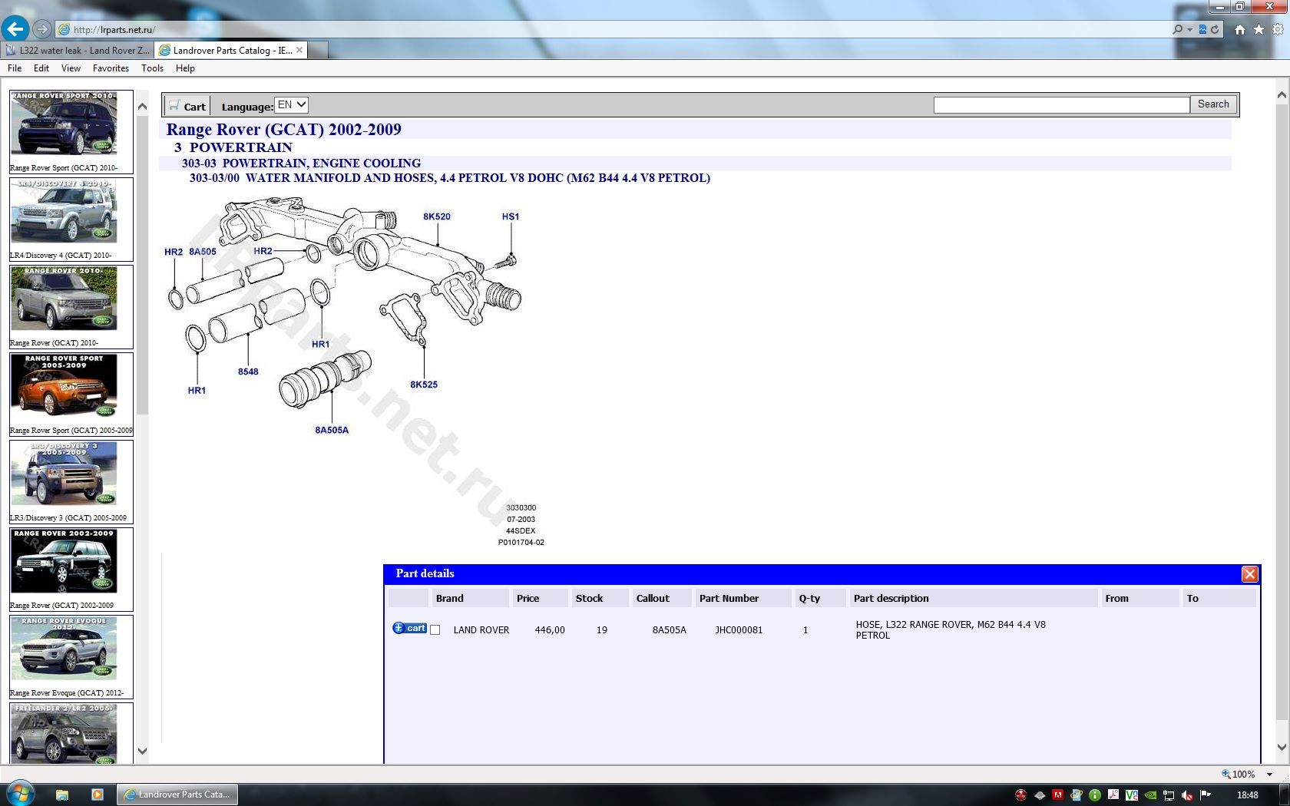This screenshot has width=1290, height=806.
Task: Click callout 8A505 on the diagram
Action: [203, 252]
